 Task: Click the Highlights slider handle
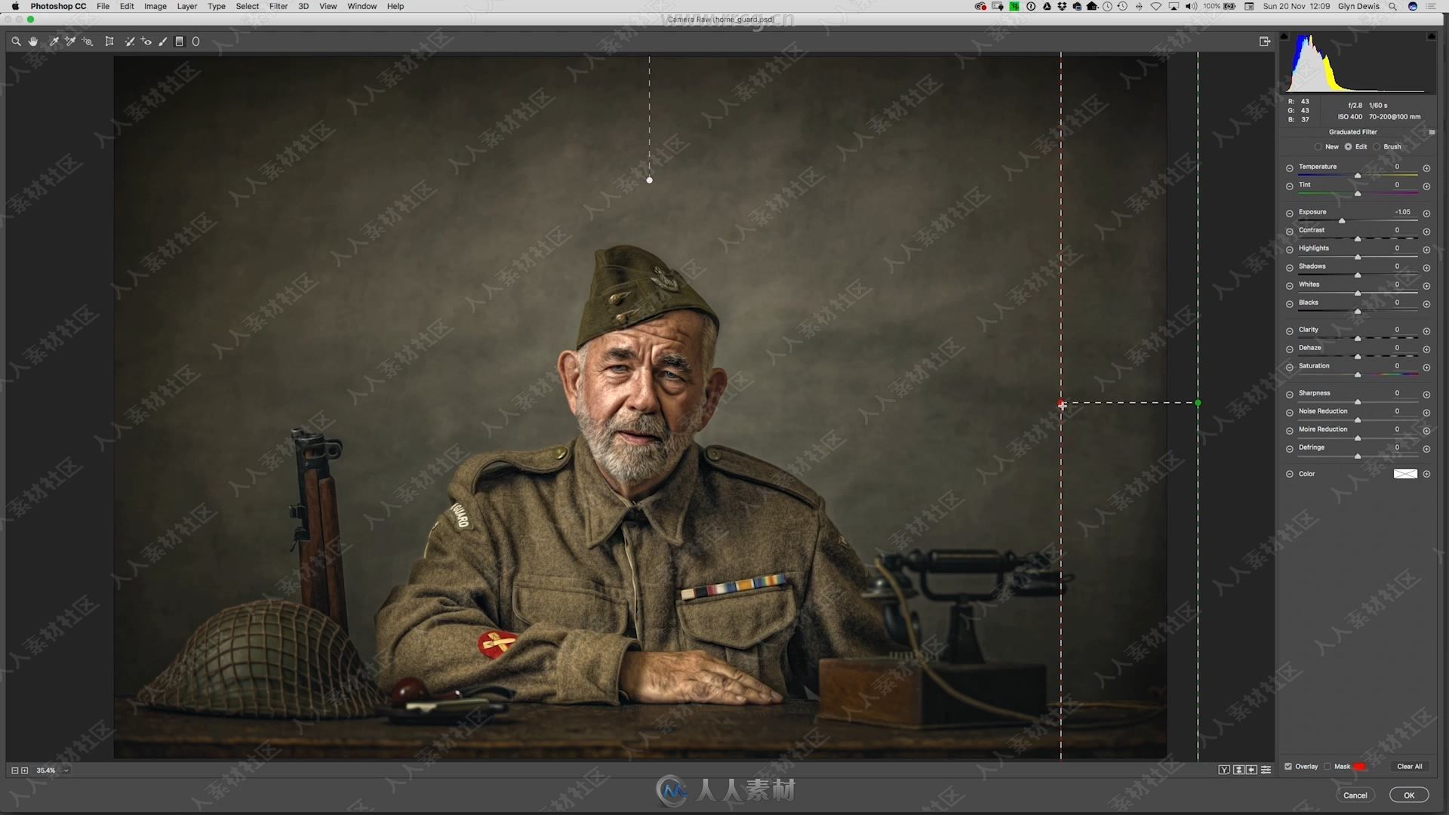1358,257
